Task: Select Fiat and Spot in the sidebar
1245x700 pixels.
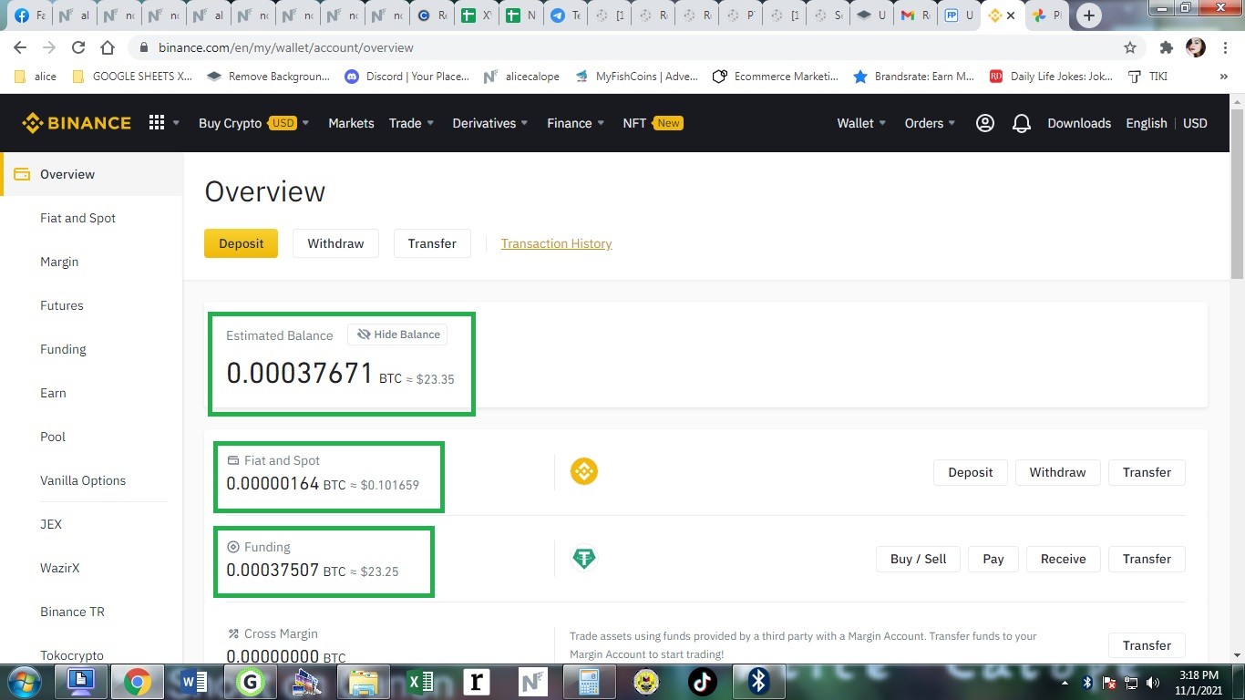Action: click(x=77, y=218)
